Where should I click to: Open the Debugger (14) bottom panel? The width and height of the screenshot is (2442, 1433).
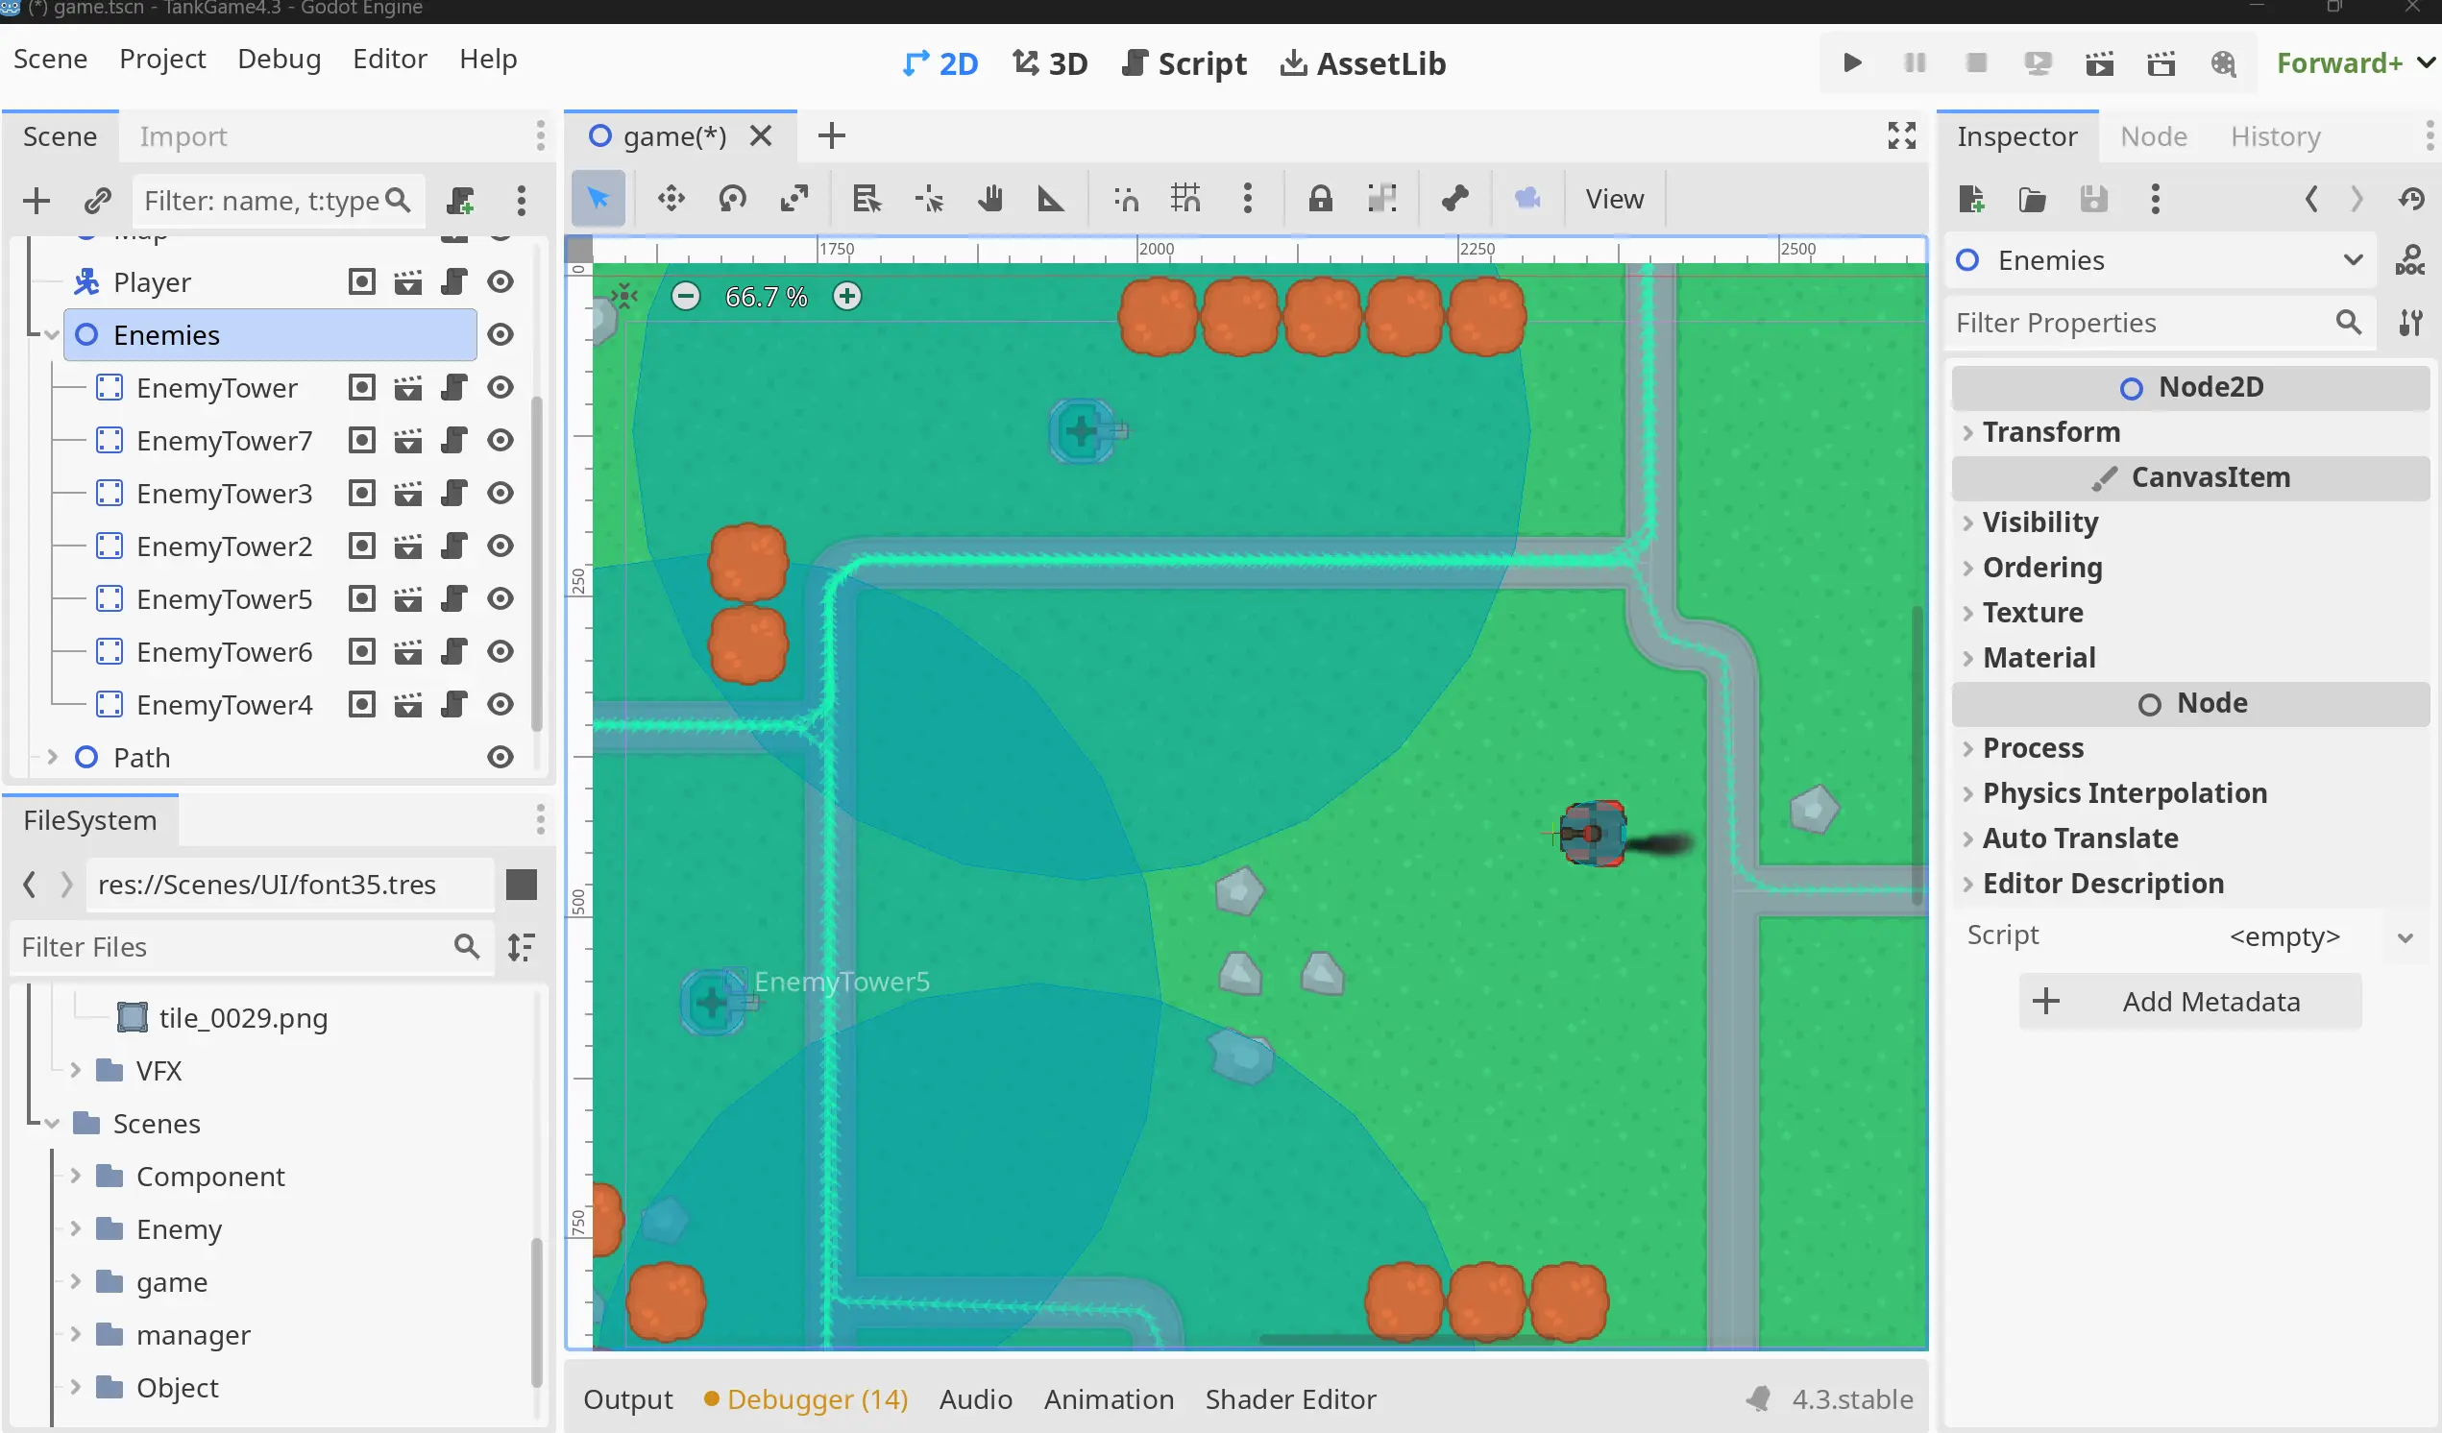pos(806,1400)
